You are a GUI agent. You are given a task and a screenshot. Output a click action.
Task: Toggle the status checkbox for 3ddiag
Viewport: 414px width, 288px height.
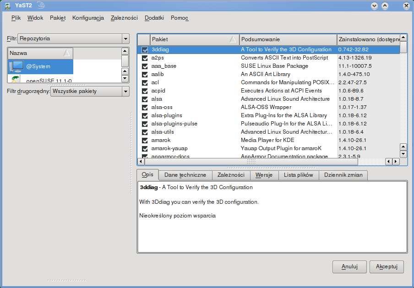coord(145,49)
